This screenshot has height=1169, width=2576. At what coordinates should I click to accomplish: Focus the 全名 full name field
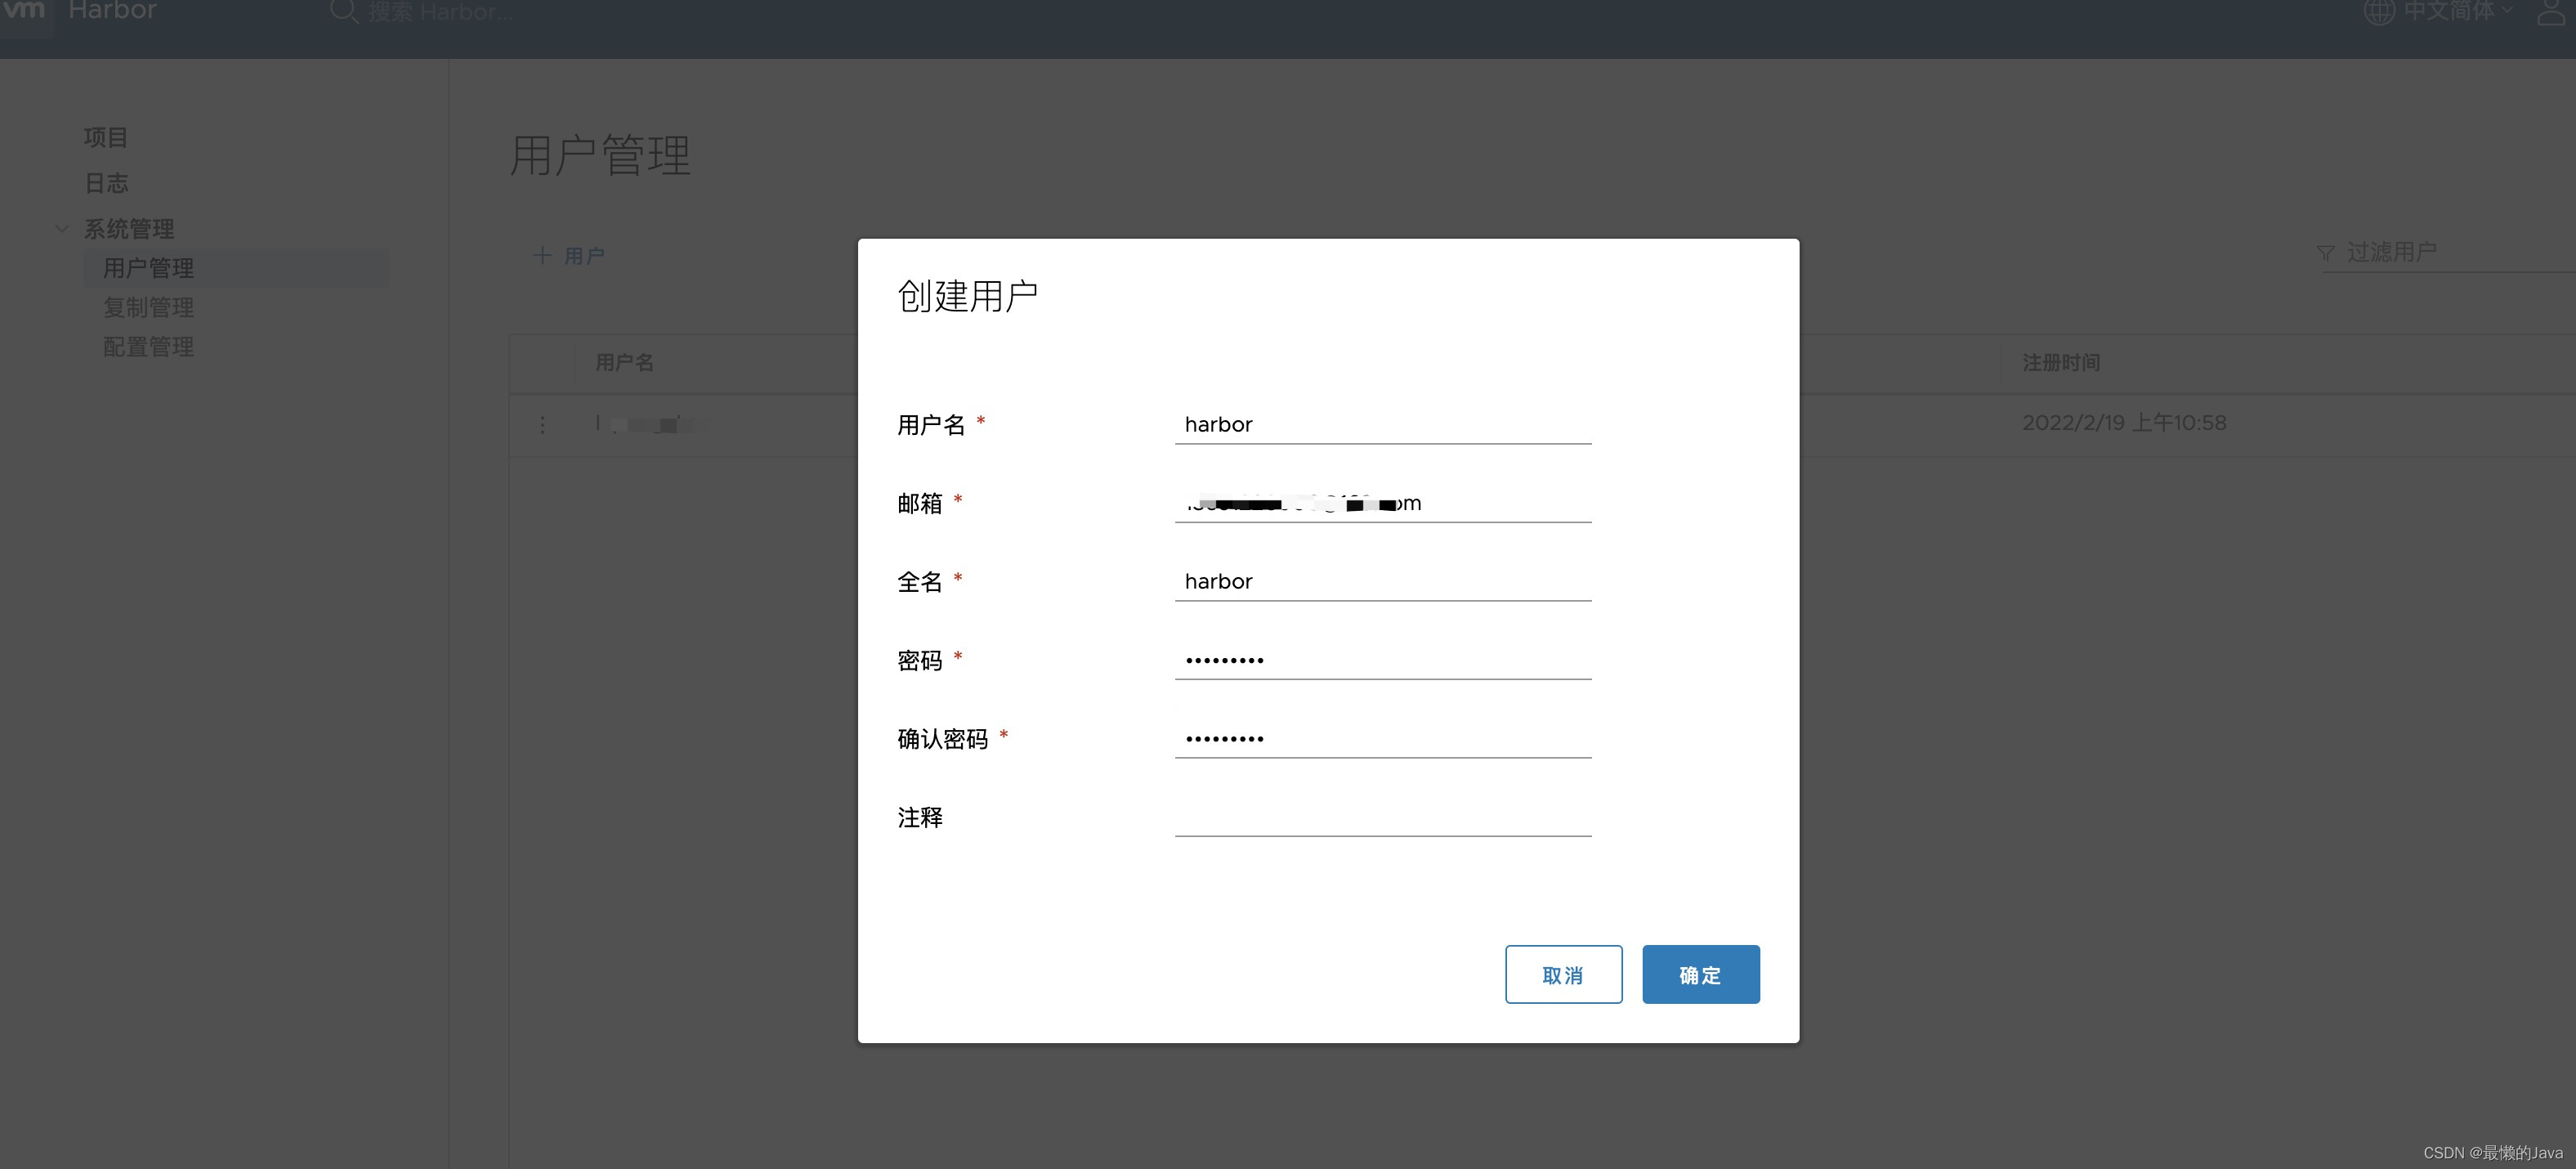[1382, 581]
